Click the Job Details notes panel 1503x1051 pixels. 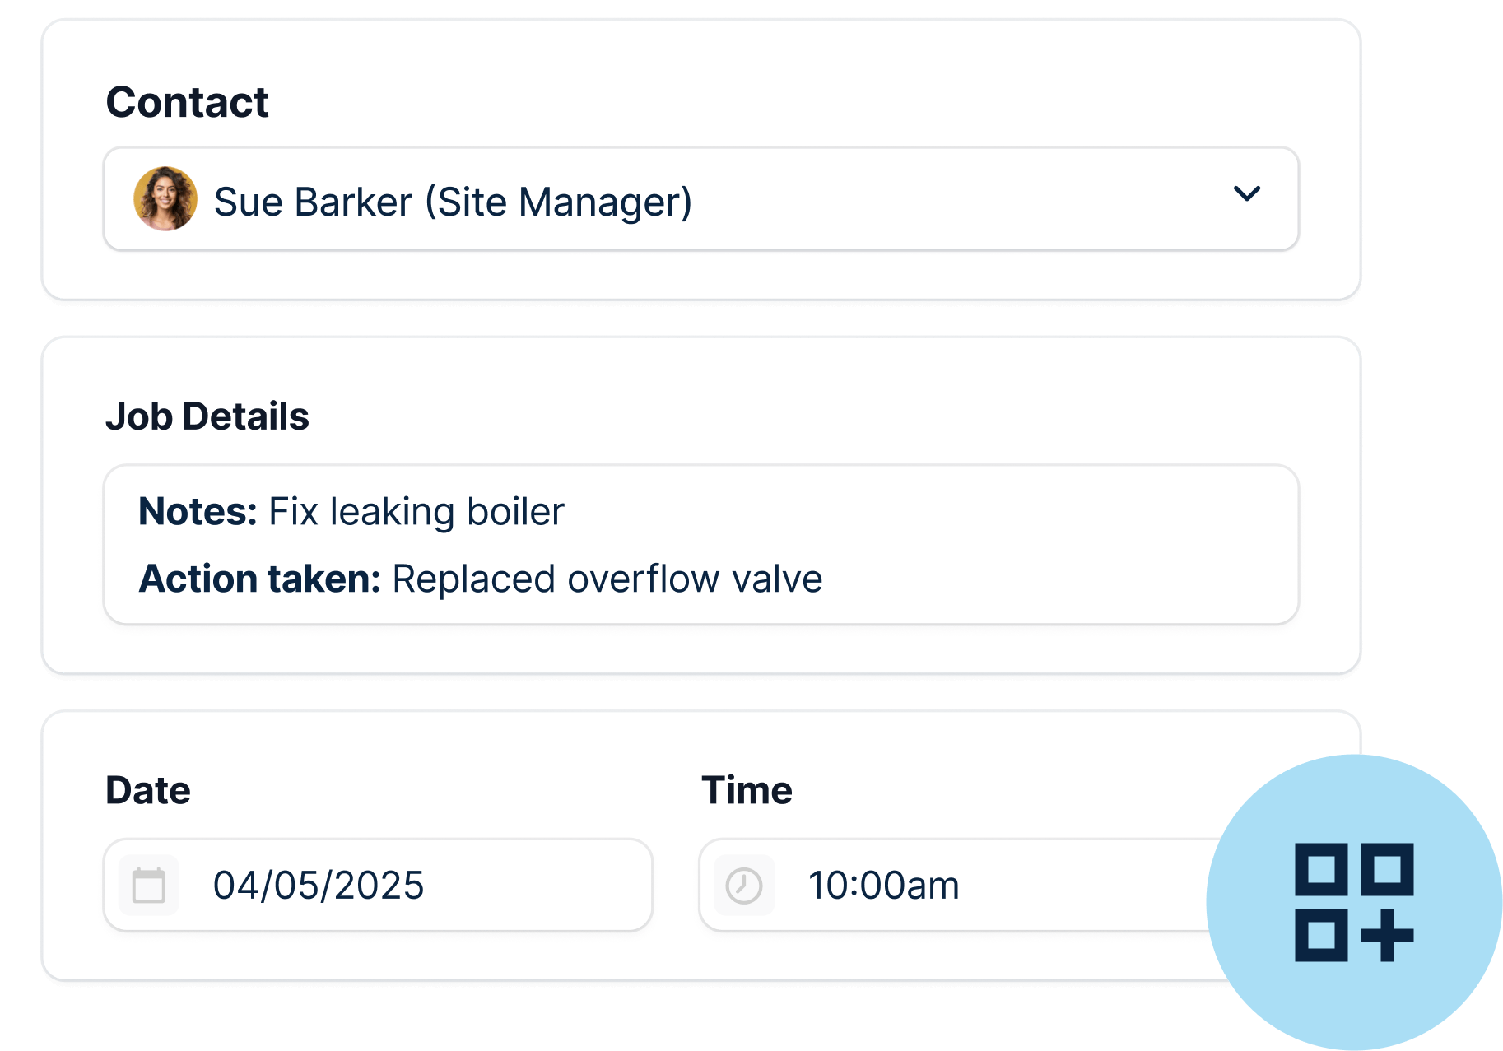click(700, 544)
